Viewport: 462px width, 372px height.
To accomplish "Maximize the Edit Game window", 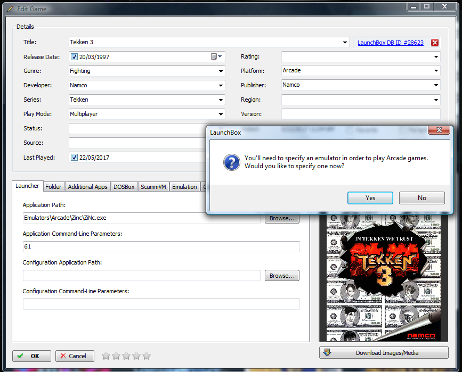I will pos(427,6).
